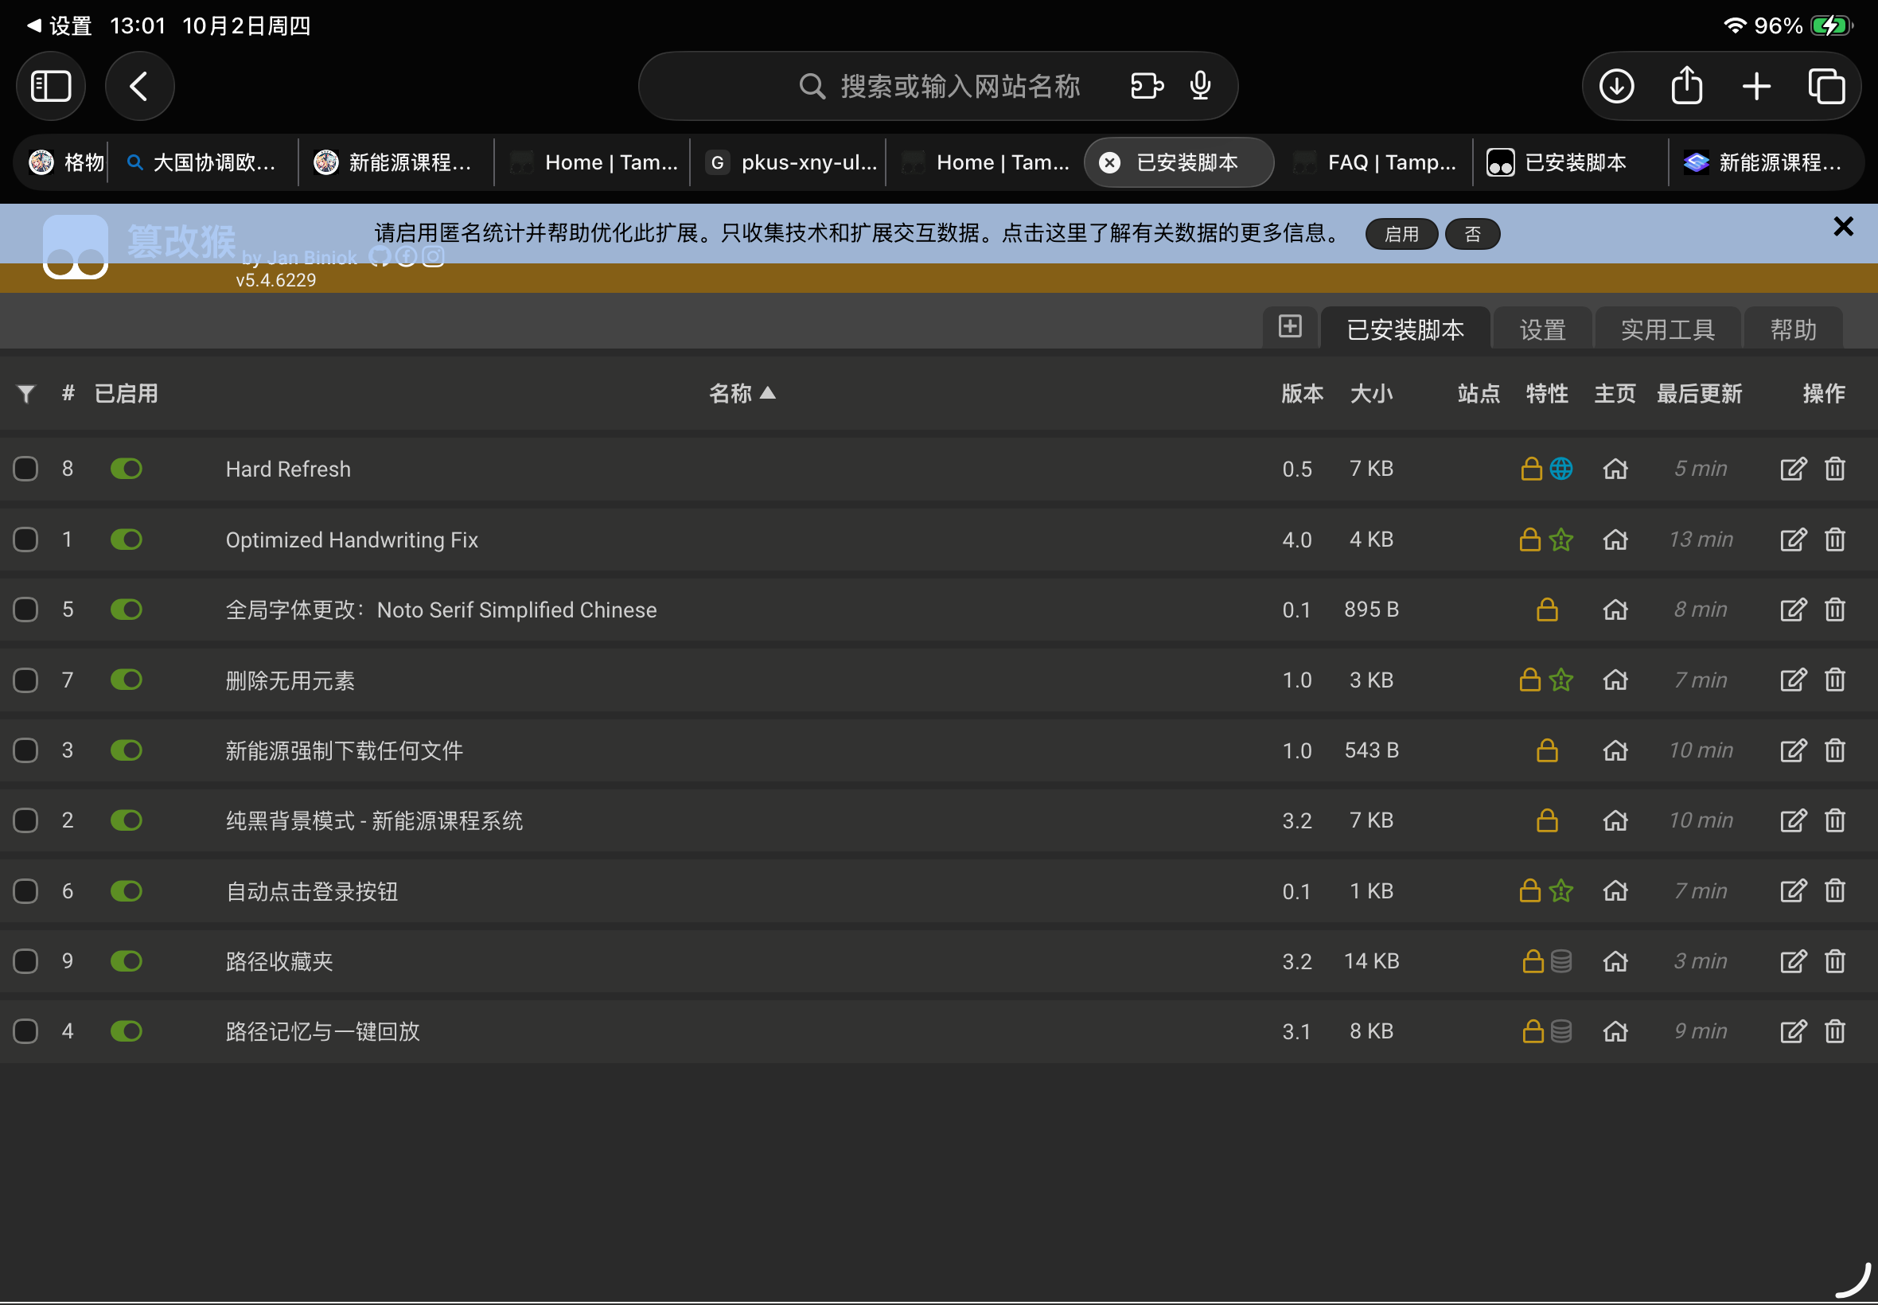Switch to the 设置 tab
The width and height of the screenshot is (1878, 1305).
(1542, 329)
